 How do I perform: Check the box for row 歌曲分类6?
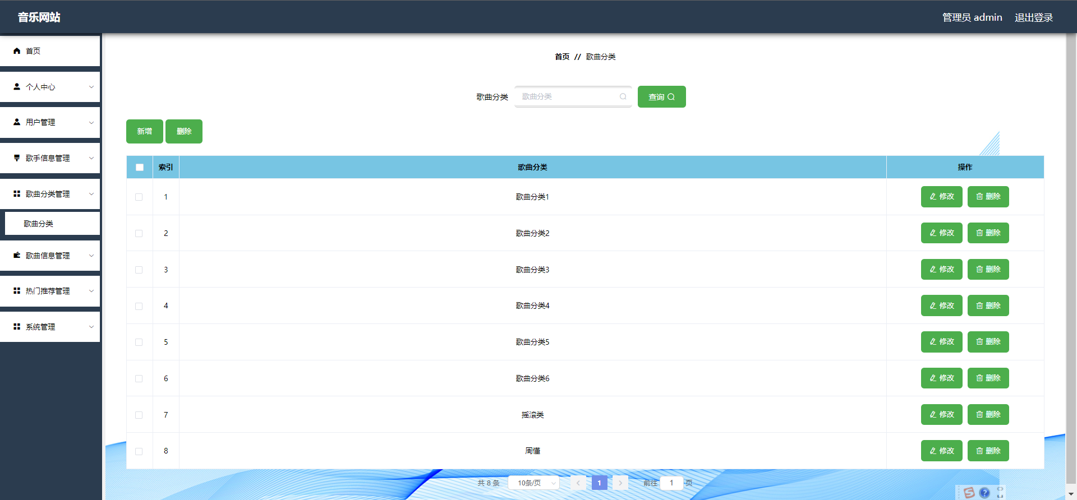[139, 379]
